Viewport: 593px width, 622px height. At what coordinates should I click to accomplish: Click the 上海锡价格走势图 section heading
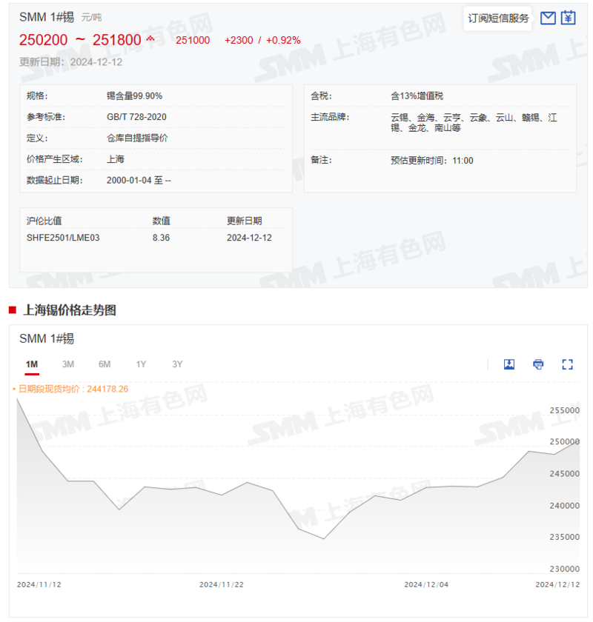(x=70, y=310)
